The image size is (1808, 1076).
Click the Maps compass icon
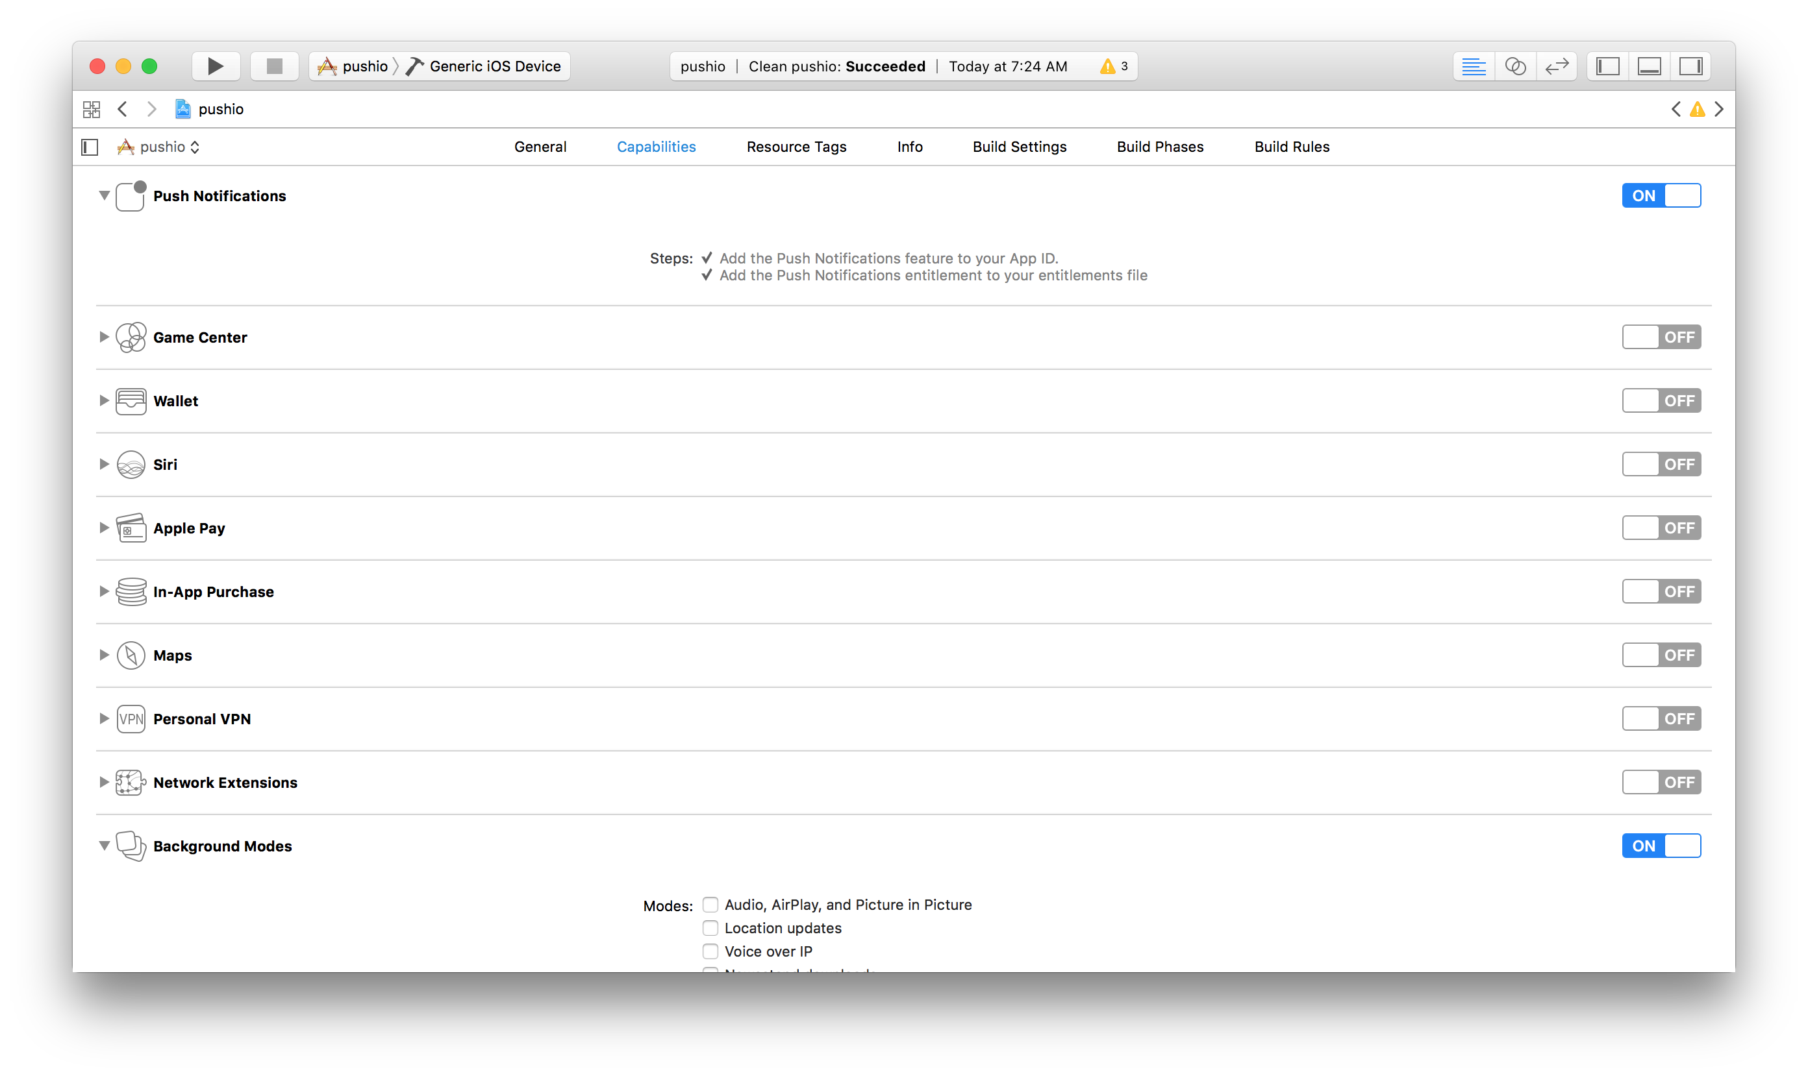[x=131, y=655]
